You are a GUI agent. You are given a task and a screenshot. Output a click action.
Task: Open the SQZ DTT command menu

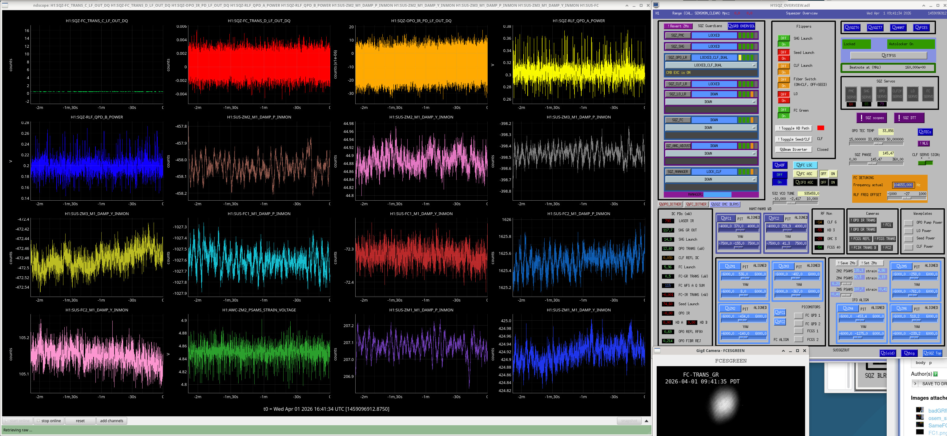coord(909,118)
